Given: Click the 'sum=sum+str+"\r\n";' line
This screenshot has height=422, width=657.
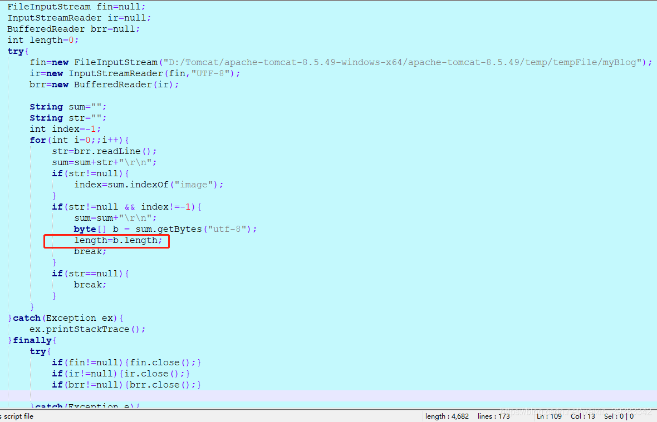Looking at the screenshot, I should pos(104,162).
